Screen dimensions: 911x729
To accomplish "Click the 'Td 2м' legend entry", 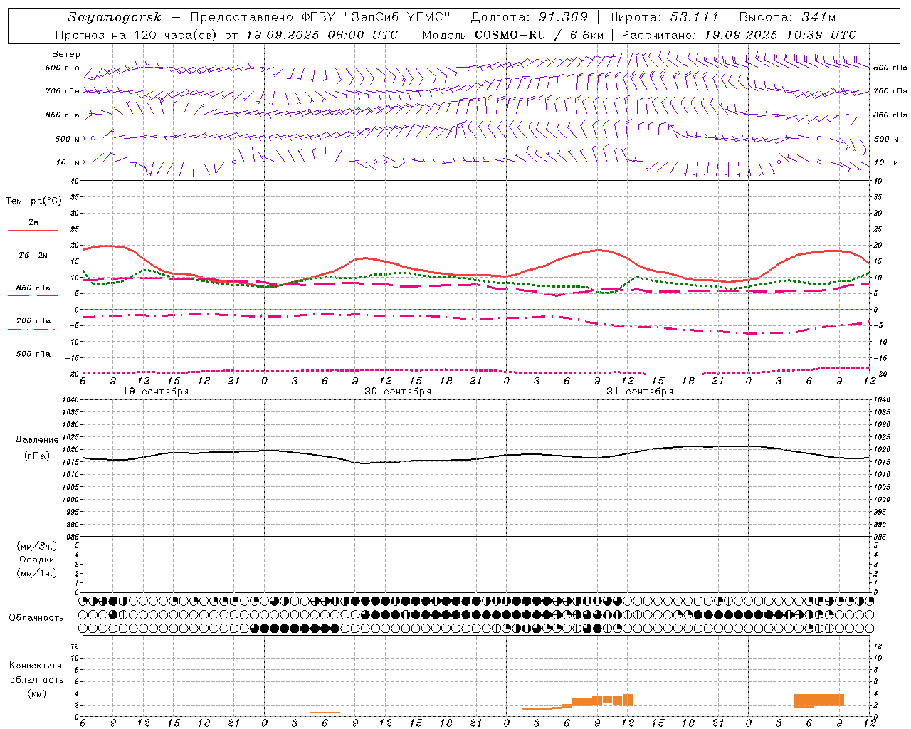I will pyautogui.click(x=33, y=255).
